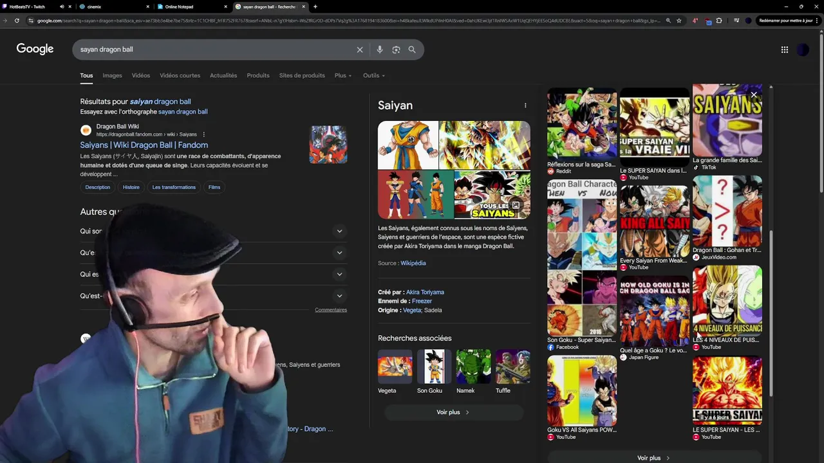The image size is (824, 463).
Task: Open the Chrome profile avatar in the toolbar
Action: pyautogui.click(x=748, y=21)
